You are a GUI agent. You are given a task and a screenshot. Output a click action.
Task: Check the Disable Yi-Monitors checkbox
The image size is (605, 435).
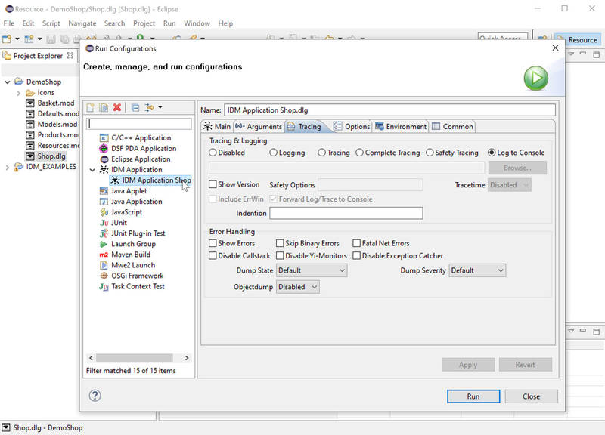pos(280,255)
